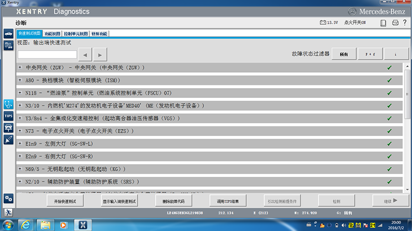Click the battery voltage indicator icon

tap(323, 23)
